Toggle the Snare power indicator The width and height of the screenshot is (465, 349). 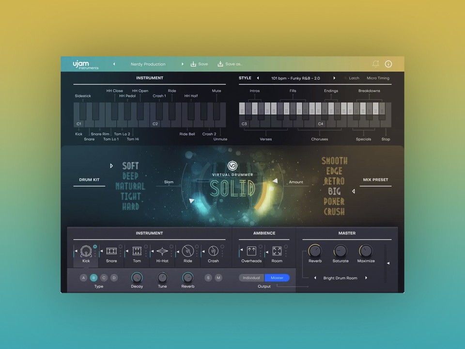click(121, 247)
